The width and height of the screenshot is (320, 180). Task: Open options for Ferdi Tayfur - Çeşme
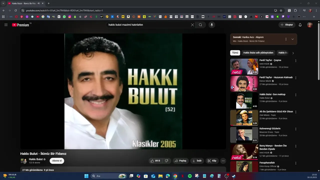296,61
